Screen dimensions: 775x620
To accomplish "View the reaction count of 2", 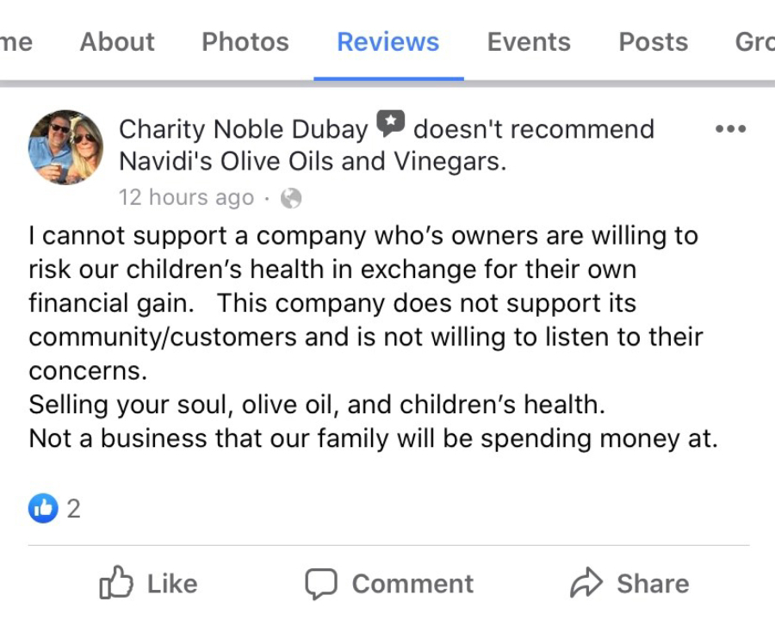I will point(73,509).
